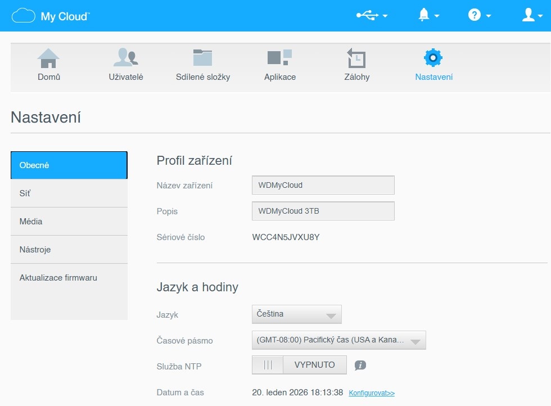551x406 pixels.
Task: Click the My Cloud logo
Action: coord(51,16)
